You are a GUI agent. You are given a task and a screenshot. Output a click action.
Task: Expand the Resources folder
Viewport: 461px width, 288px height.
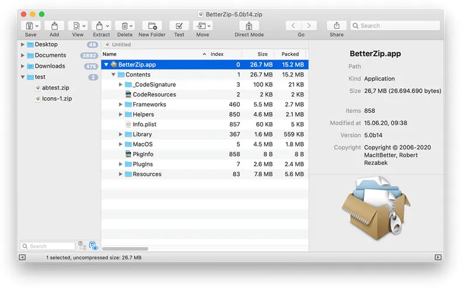coord(121,174)
